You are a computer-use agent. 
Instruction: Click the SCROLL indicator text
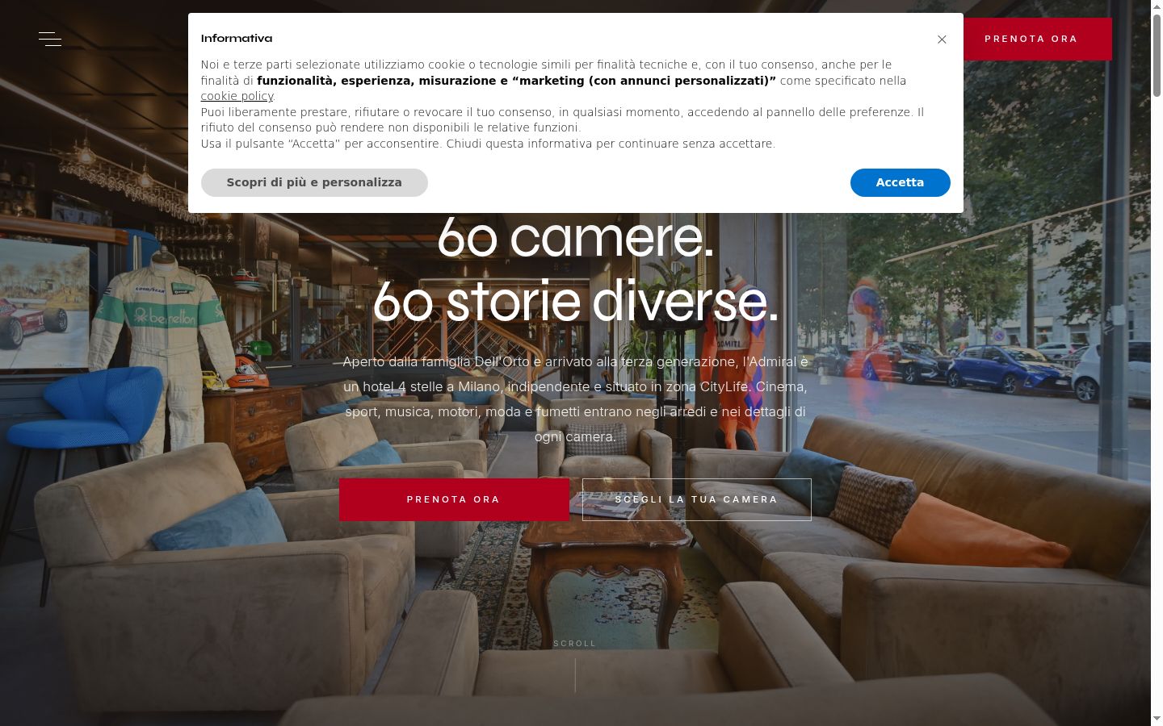click(575, 644)
